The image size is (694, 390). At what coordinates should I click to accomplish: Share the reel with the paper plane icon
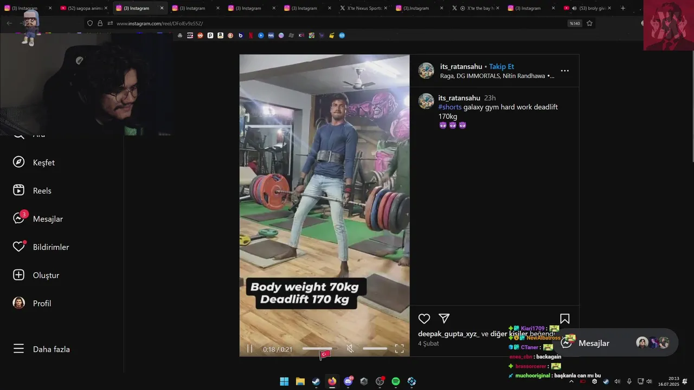tap(444, 318)
